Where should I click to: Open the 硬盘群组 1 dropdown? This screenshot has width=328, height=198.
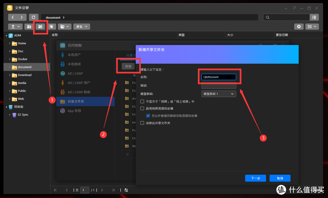pos(219,94)
